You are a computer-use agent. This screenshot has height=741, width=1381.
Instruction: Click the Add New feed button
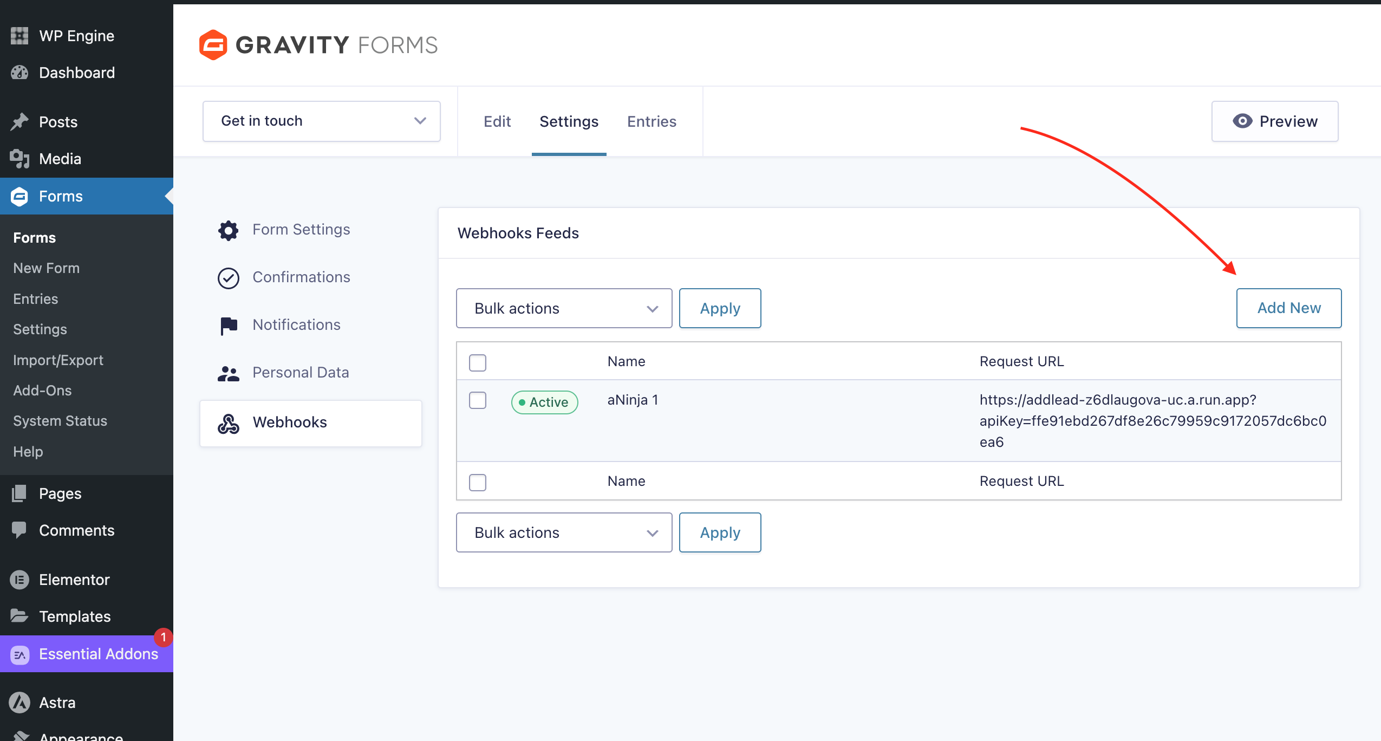click(1288, 308)
